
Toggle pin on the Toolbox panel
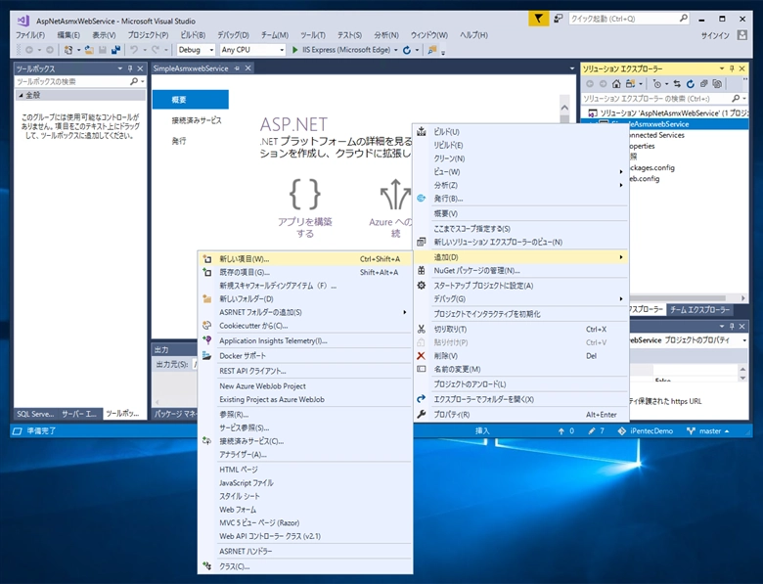(x=130, y=68)
